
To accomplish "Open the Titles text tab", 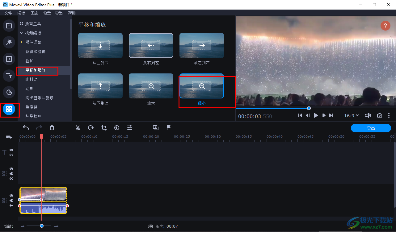I will pos(9,76).
